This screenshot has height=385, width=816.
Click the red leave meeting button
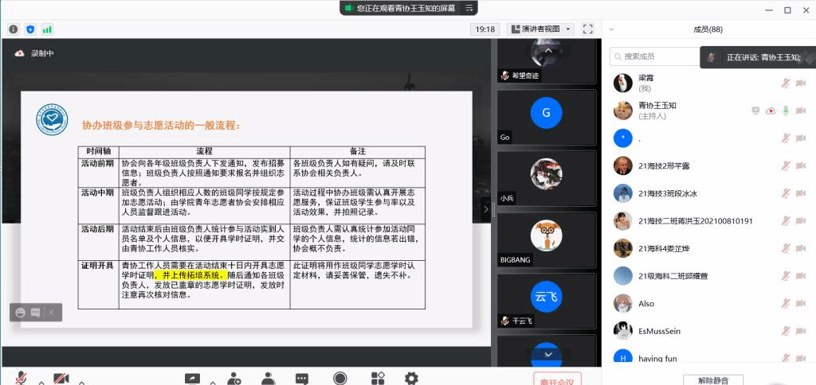click(557, 379)
